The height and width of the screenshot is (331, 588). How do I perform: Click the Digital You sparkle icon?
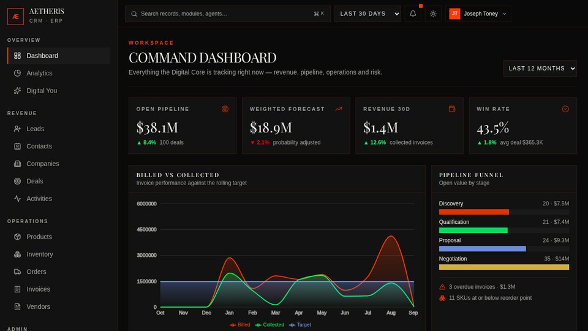pos(17,91)
